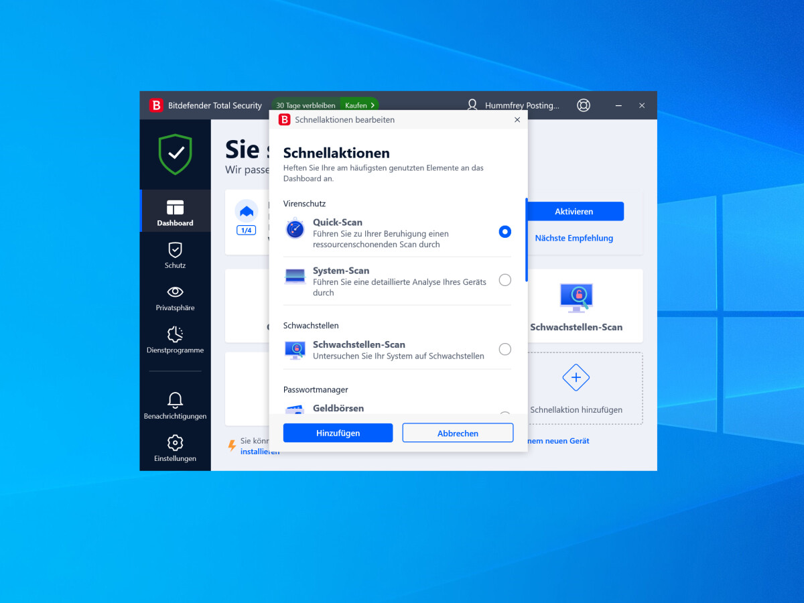Click the Nächste Empfehlung link
The image size is (804, 603).
(x=574, y=238)
